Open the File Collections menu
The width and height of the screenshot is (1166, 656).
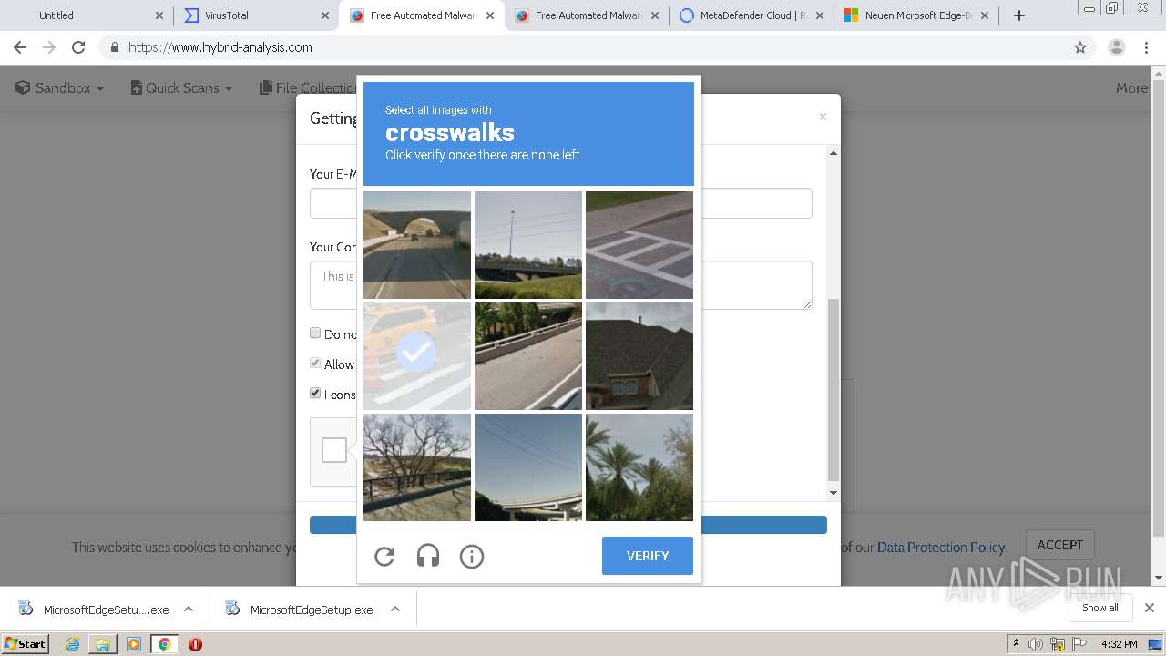(308, 87)
